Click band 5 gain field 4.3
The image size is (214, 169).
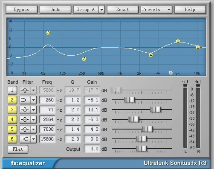92,130
